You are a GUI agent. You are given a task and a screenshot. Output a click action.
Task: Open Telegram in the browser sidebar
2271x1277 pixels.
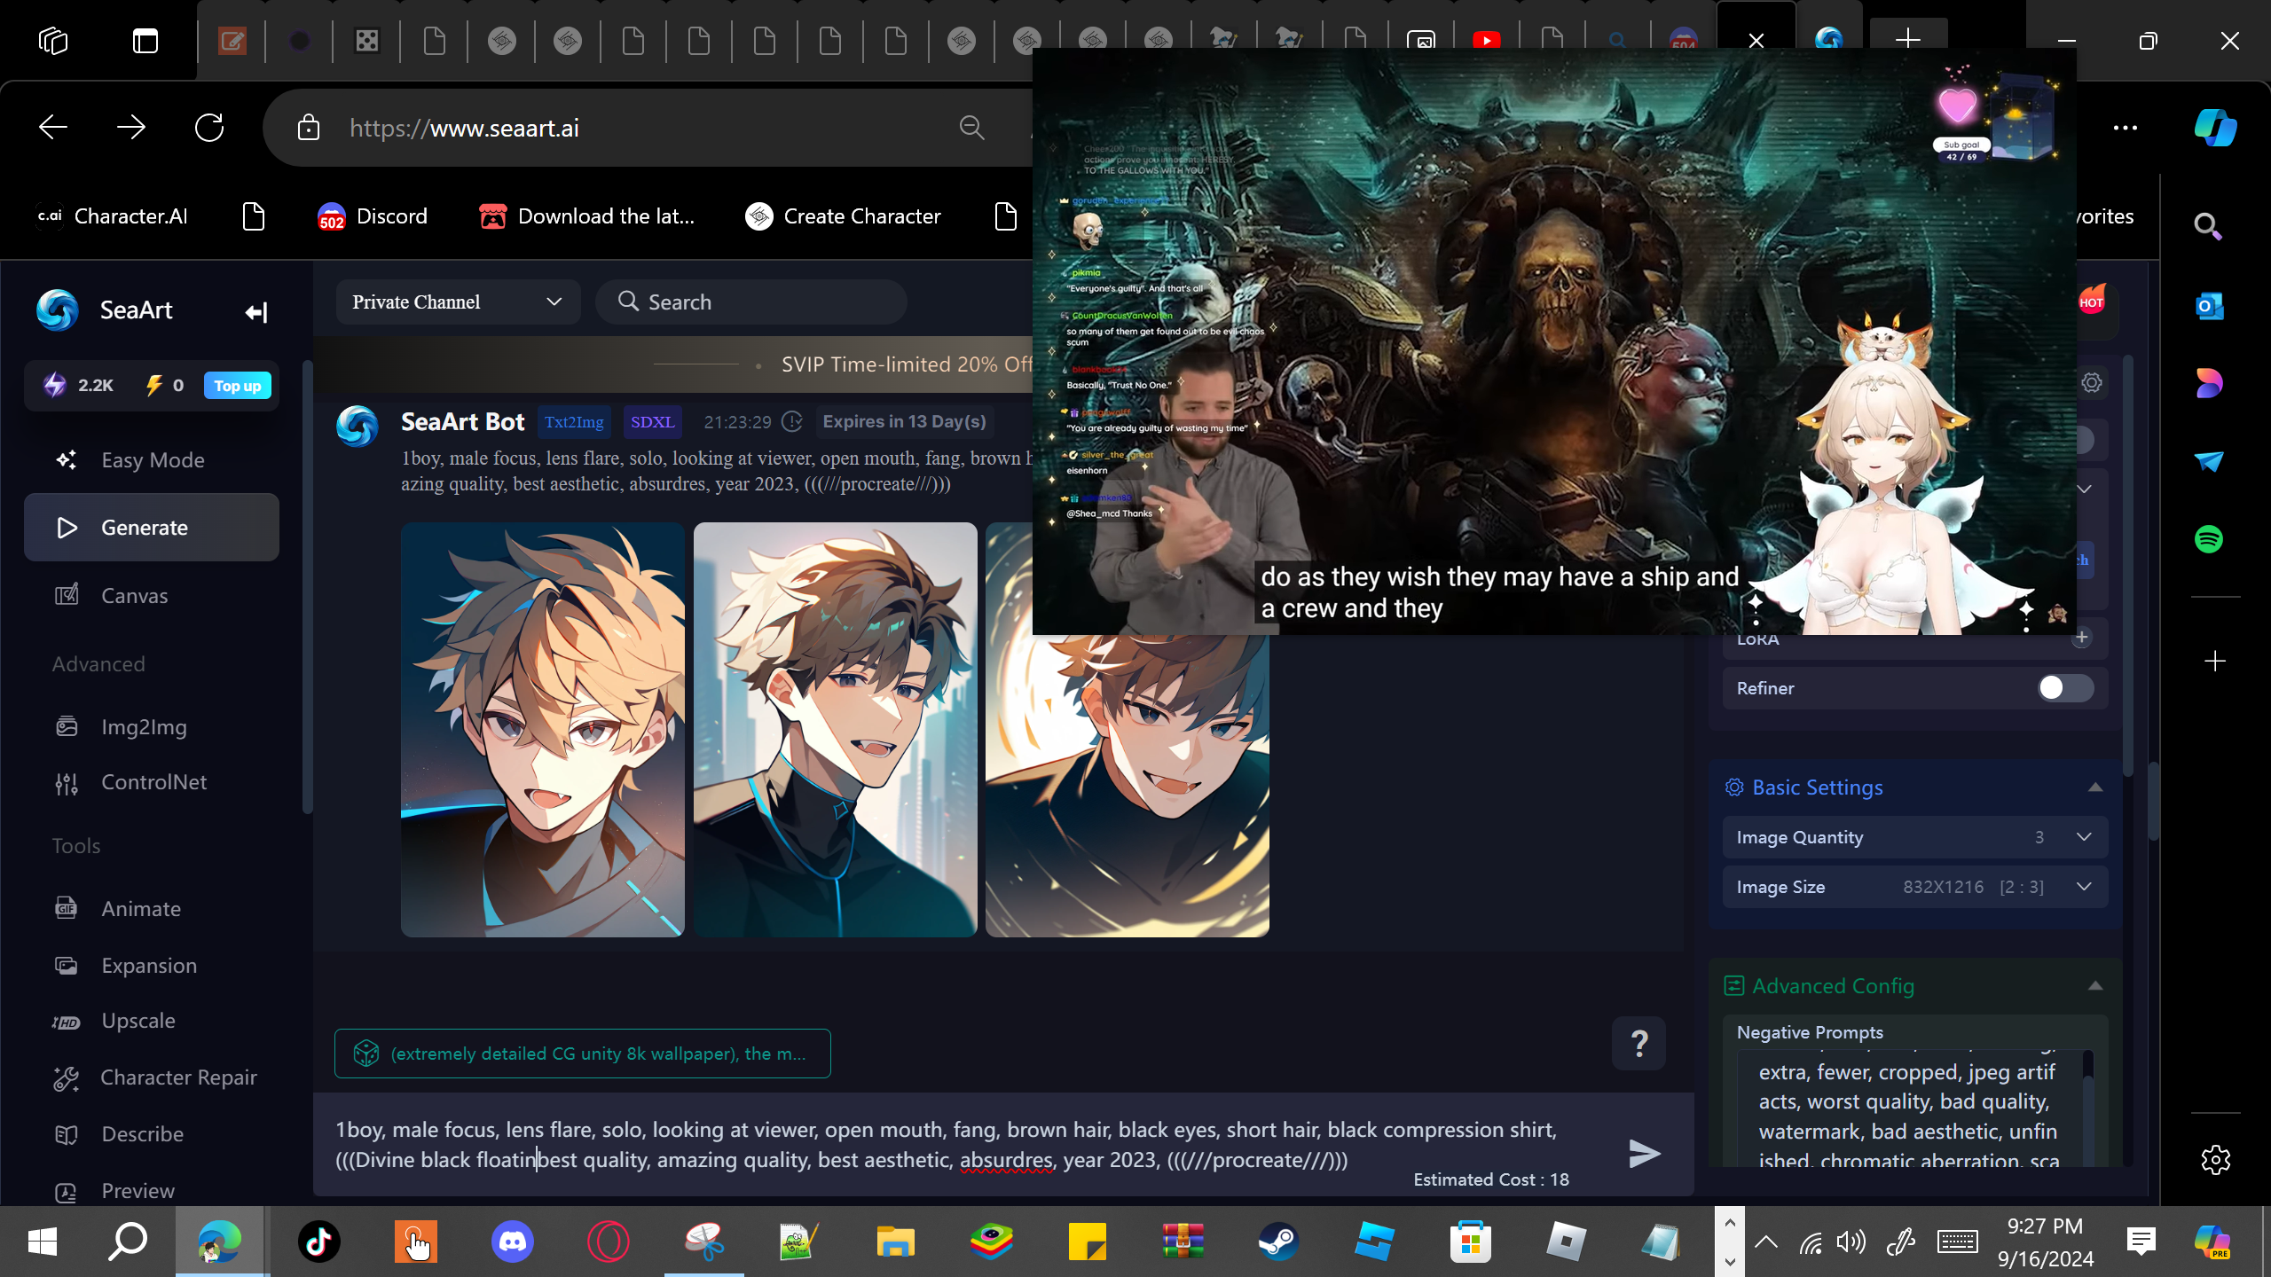point(2209,461)
